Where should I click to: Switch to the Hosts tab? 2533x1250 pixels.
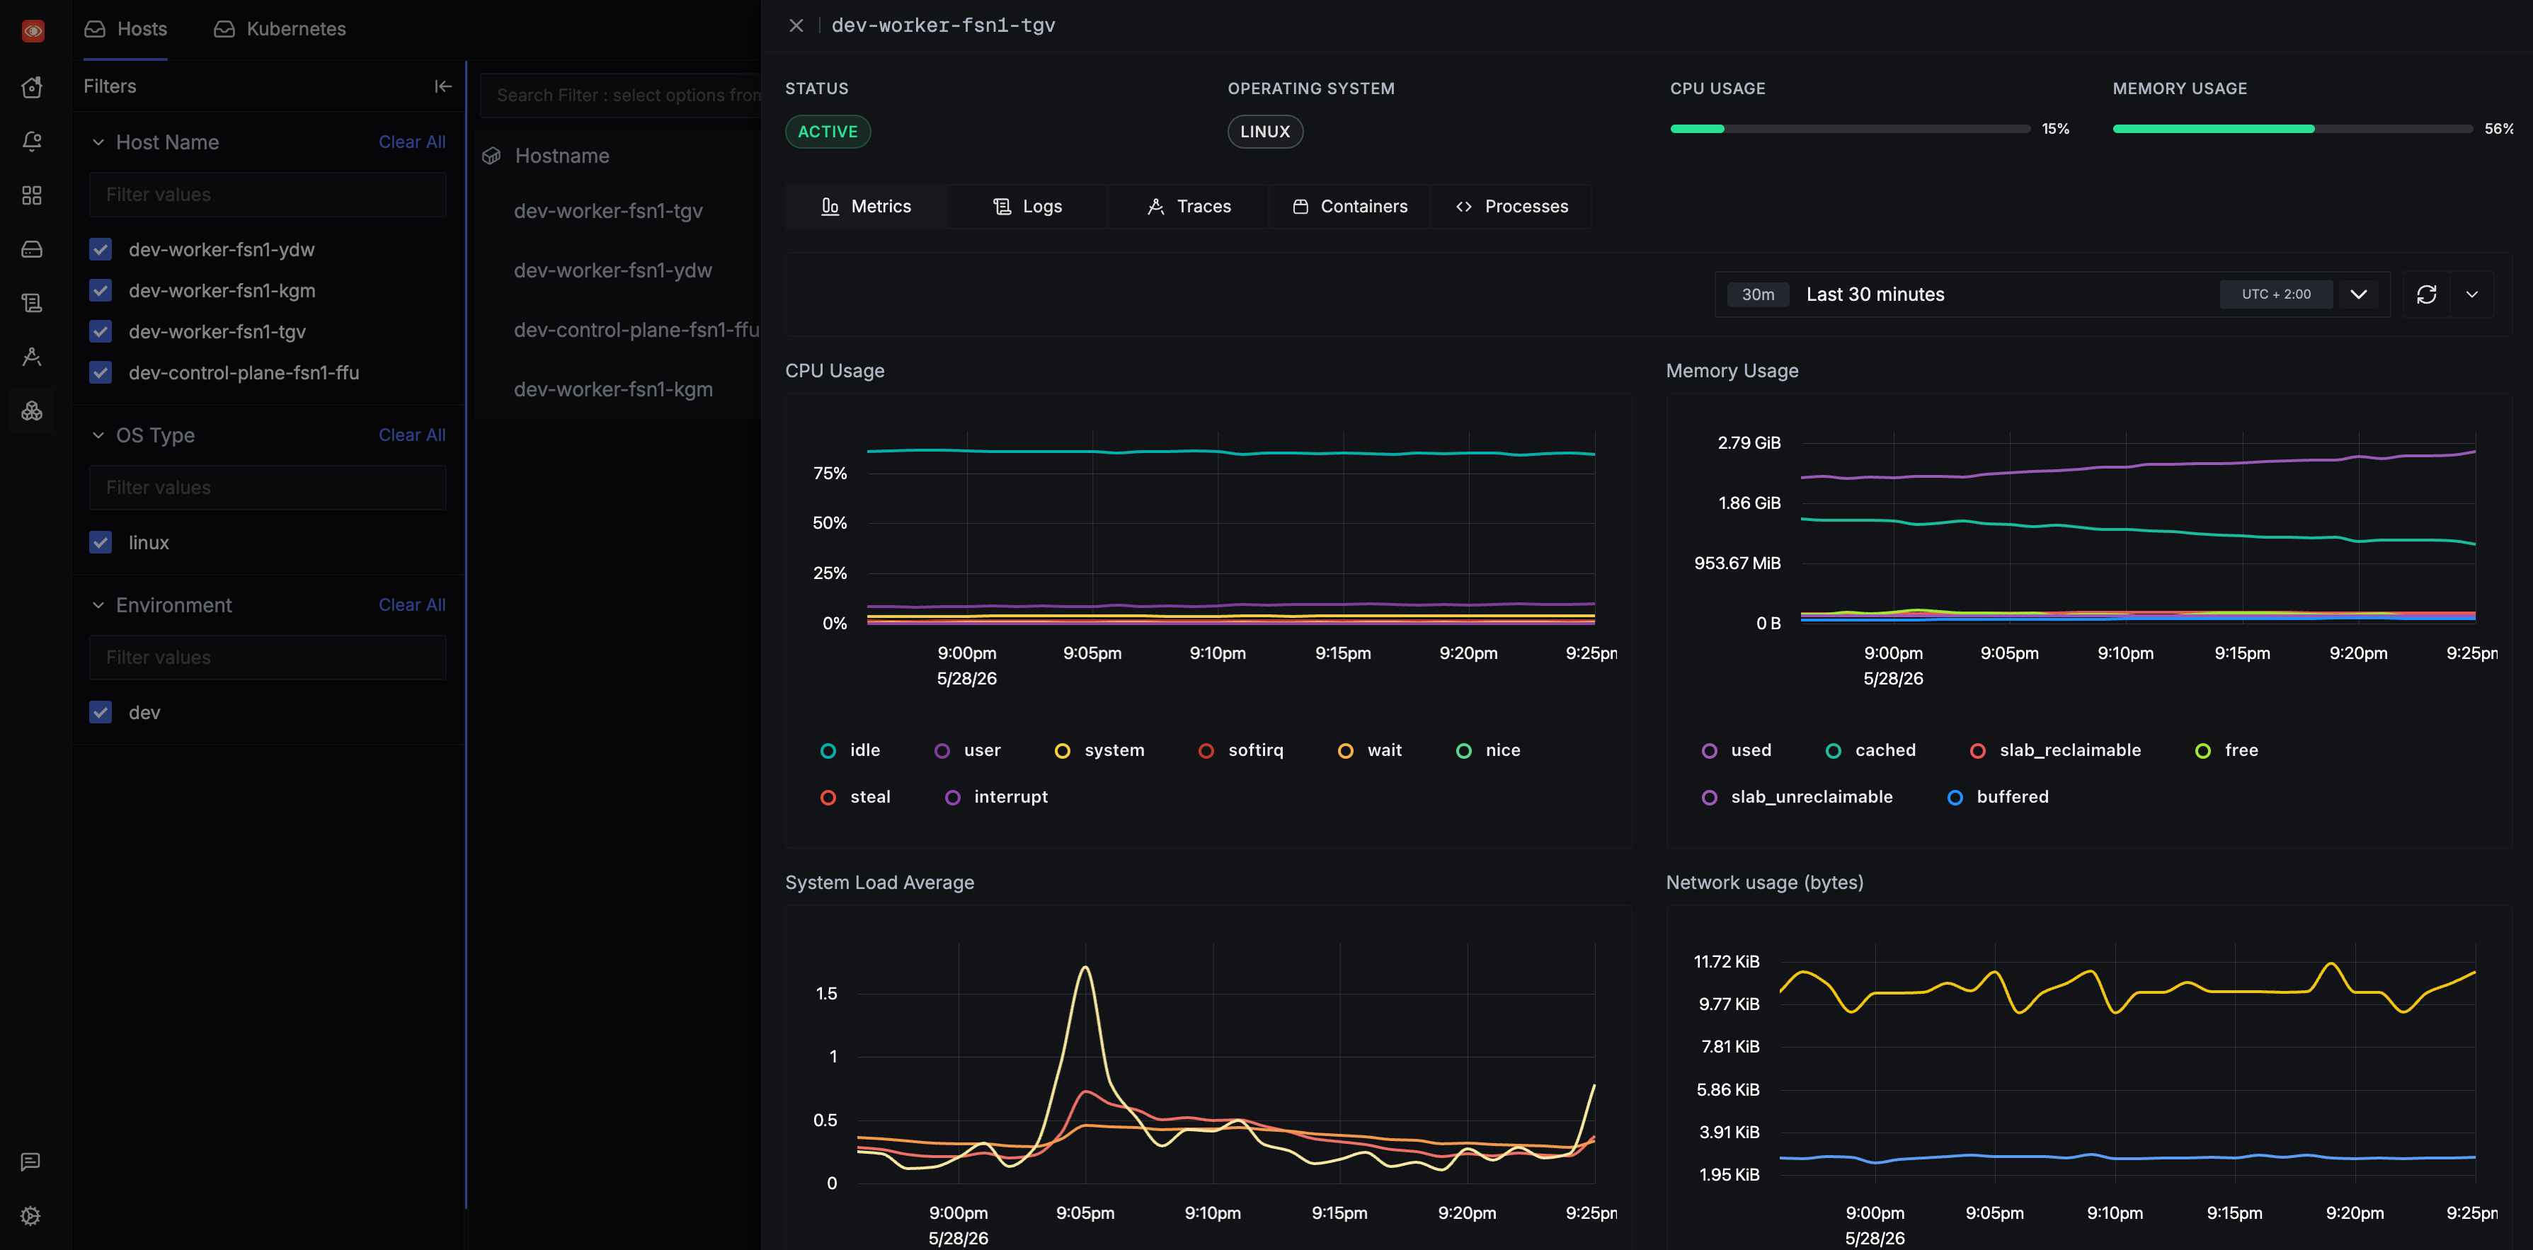click(126, 30)
